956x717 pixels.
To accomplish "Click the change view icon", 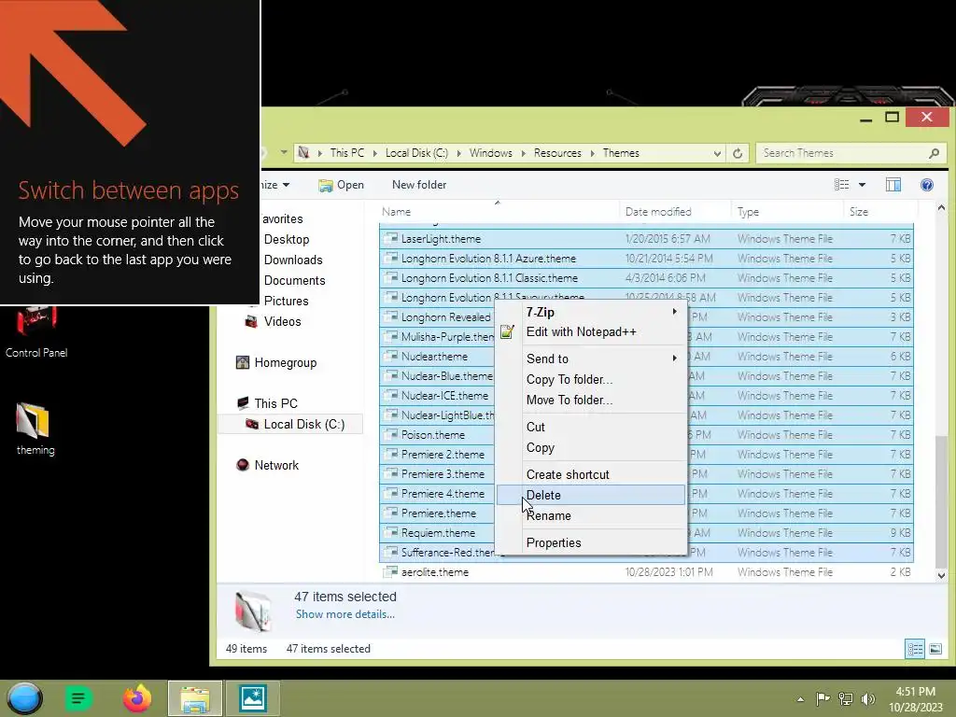I will (x=841, y=185).
